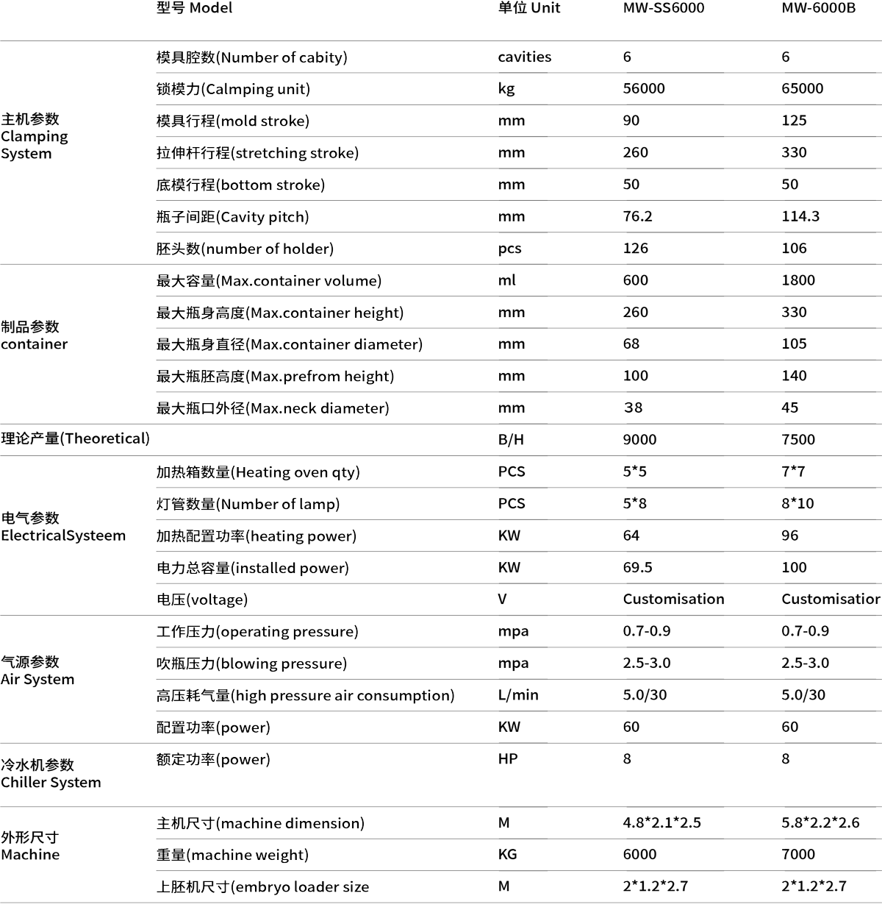Select the Number of lamp label
The height and width of the screenshot is (907, 882).
click(248, 504)
